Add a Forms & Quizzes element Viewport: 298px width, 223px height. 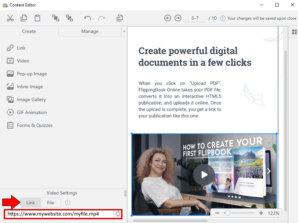pyautogui.click(x=35, y=125)
